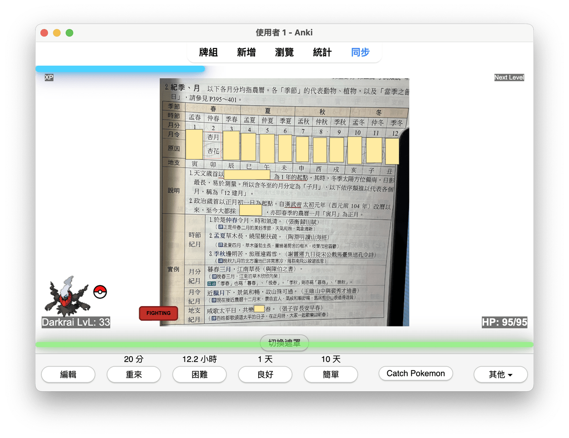Click the 同步 sync tab
The width and height of the screenshot is (569, 438).
pyautogui.click(x=361, y=52)
